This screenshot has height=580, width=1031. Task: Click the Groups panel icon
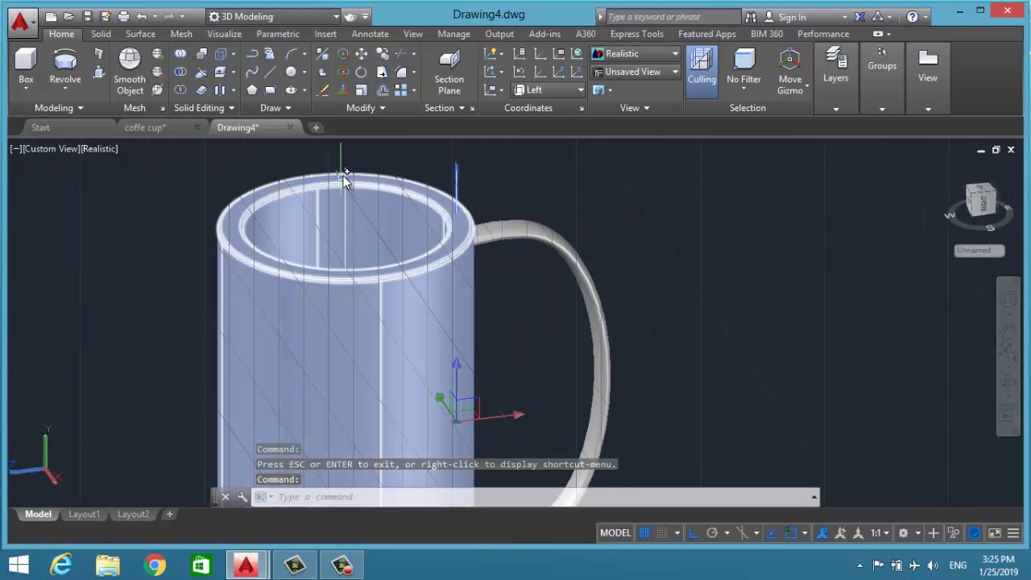(882, 60)
